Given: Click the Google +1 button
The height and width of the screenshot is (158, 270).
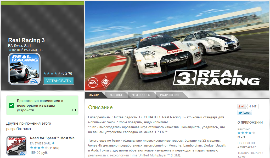Looking at the screenshot, I should (x=241, y=106).
